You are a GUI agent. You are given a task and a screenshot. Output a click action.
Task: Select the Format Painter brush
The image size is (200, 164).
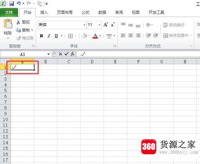click(25, 38)
